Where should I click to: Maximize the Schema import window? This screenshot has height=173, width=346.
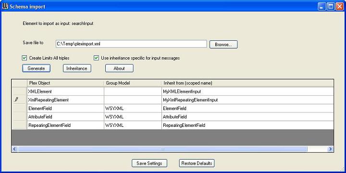coord(331,6)
